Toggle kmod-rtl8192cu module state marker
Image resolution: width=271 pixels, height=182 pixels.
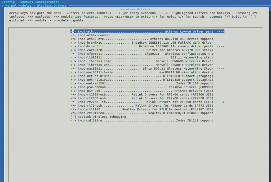pos(73,113)
